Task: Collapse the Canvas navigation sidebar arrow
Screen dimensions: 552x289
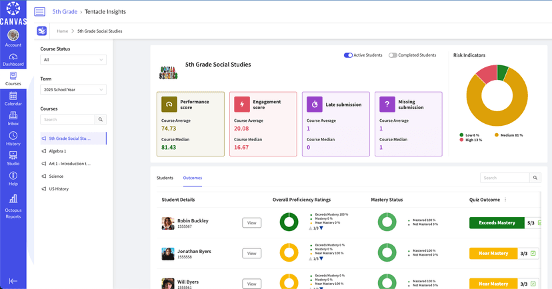Action: click(13, 281)
